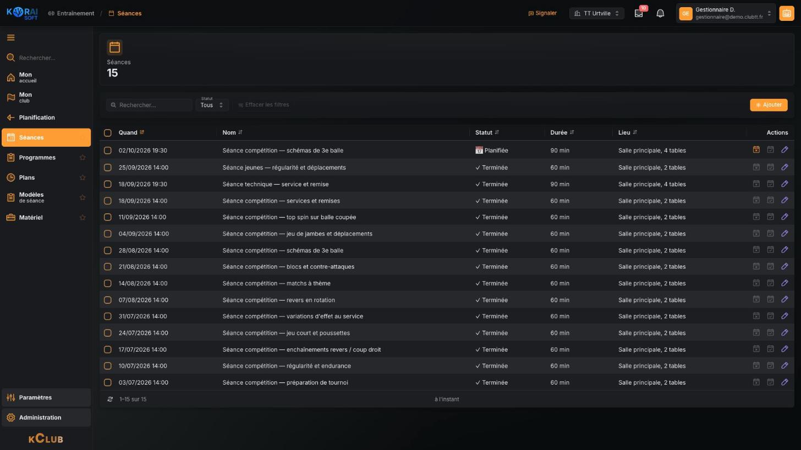Check the 21/08/2026 14:00 row checkbox
The image size is (801, 450).
coord(108,266)
